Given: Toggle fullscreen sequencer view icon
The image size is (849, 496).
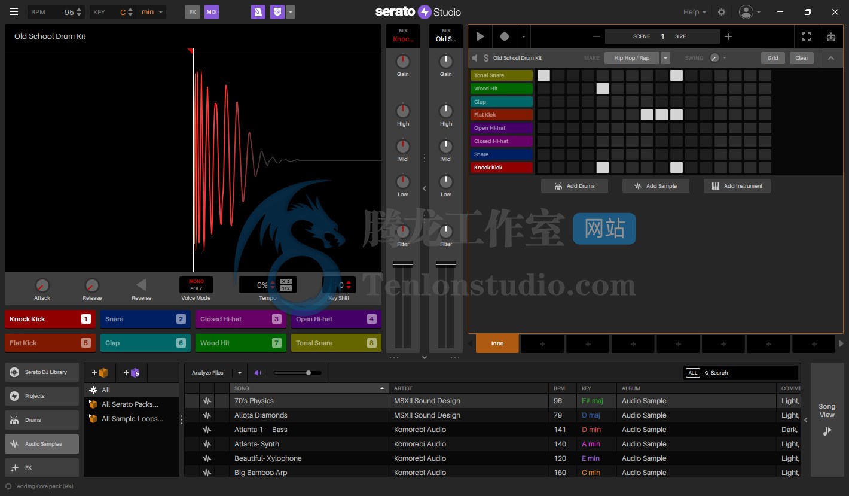Looking at the screenshot, I should (x=807, y=36).
